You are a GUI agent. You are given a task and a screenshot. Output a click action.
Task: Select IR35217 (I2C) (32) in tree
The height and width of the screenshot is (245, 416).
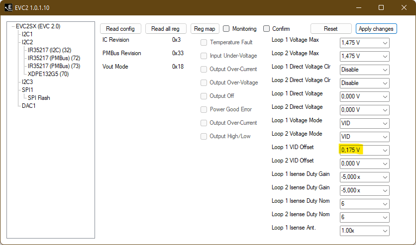[x=49, y=50]
